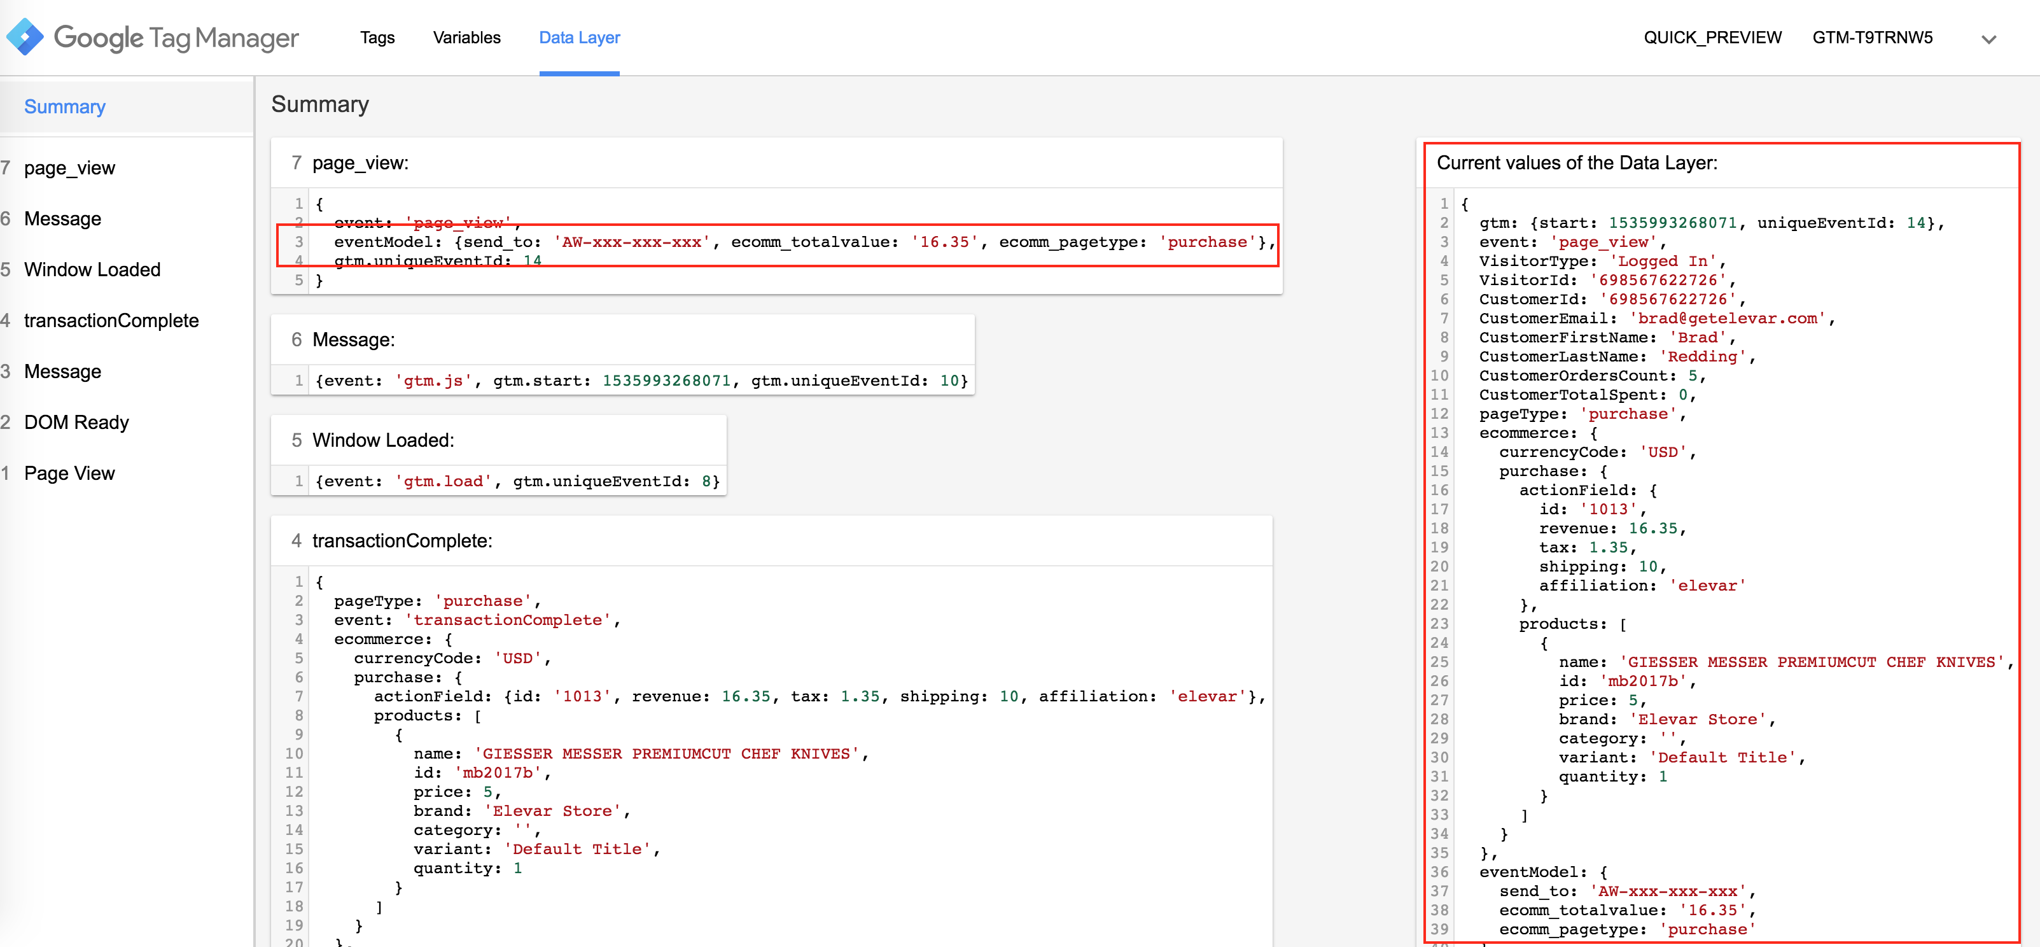2040x947 pixels.
Task: Click 'revenue: 16.35' in Data Layer panel
Action: (x=1612, y=529)
